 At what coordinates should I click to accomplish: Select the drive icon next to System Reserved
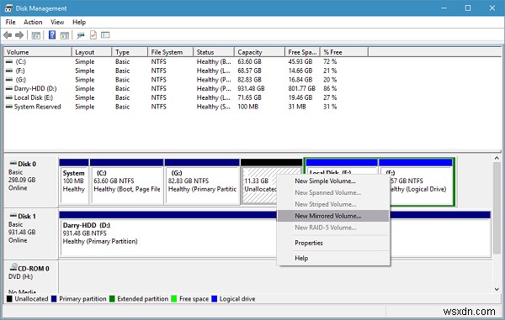point(9,107)
